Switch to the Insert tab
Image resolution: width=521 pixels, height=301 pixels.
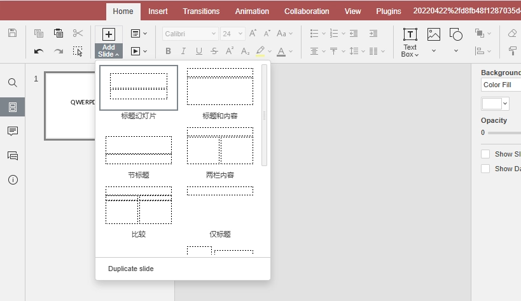(158, 11)
